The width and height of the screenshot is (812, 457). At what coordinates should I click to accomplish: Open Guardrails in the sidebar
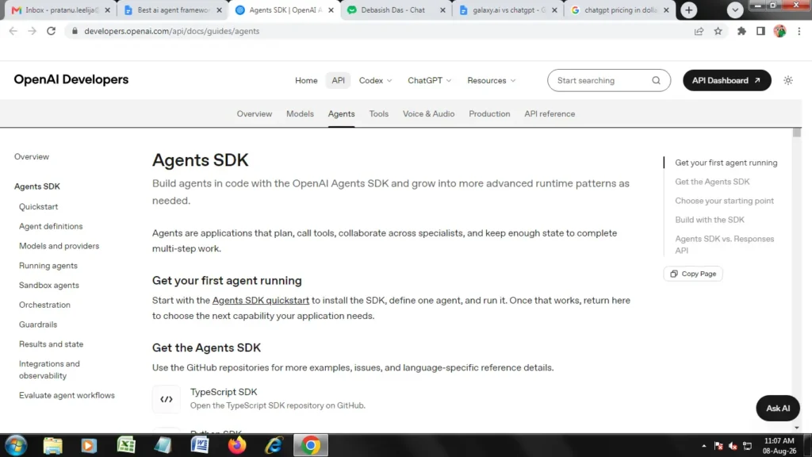tap(38, 325)
